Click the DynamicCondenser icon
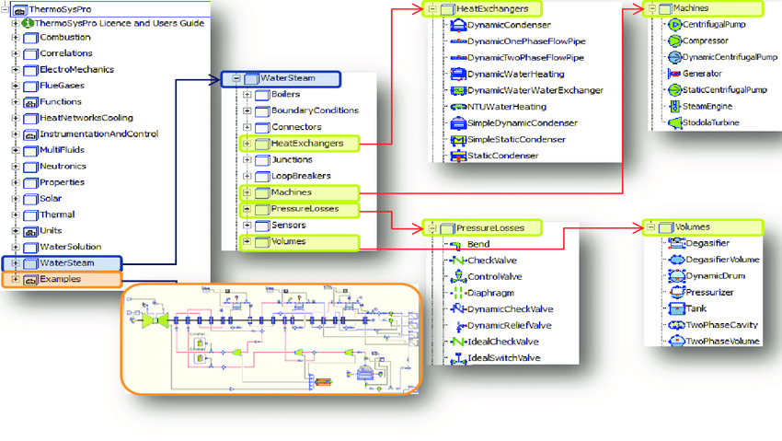This screenshot has width=782, height=441. (x=458, y=25)
